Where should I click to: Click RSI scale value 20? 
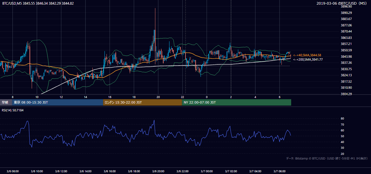coord(342,154)
